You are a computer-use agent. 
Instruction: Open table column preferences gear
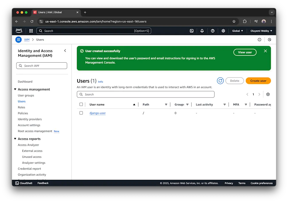coord(268,94)
